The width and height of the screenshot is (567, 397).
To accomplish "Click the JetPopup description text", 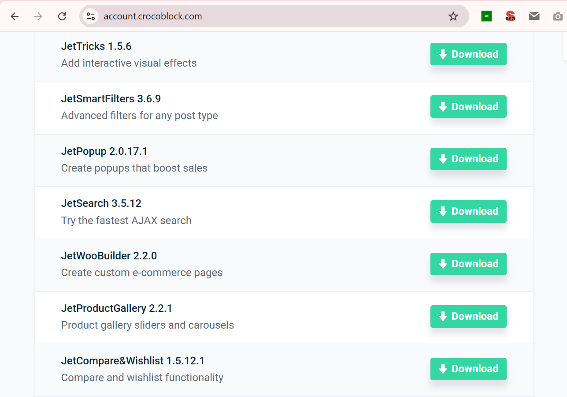I will (x=134, y=168).
